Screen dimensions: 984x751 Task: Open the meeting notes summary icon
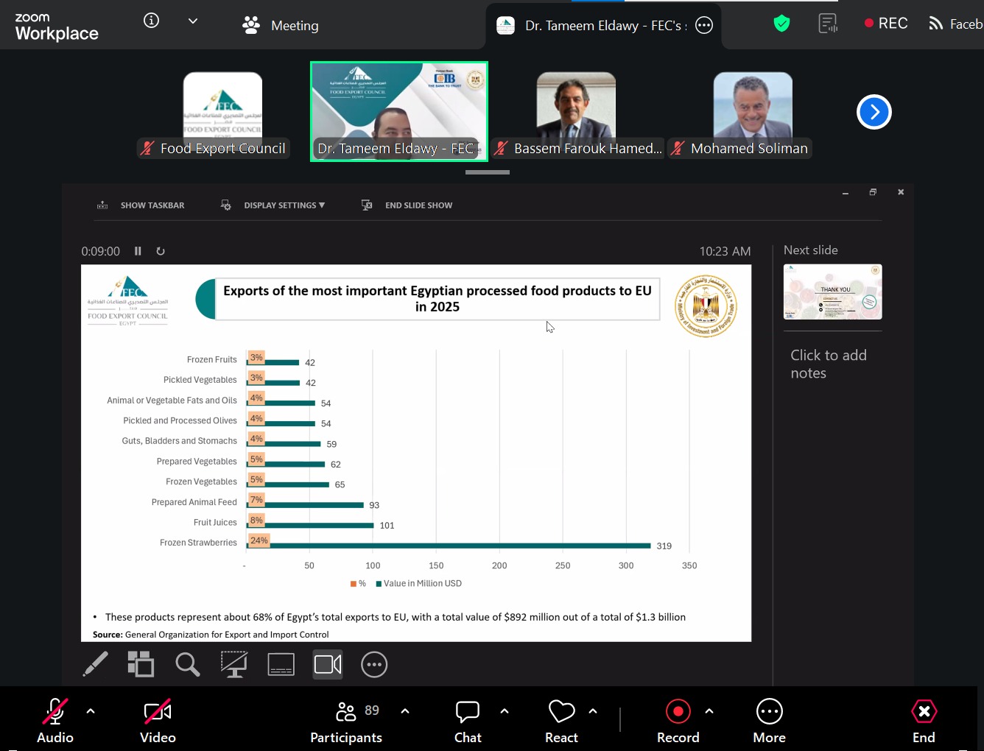pos(829,24)
